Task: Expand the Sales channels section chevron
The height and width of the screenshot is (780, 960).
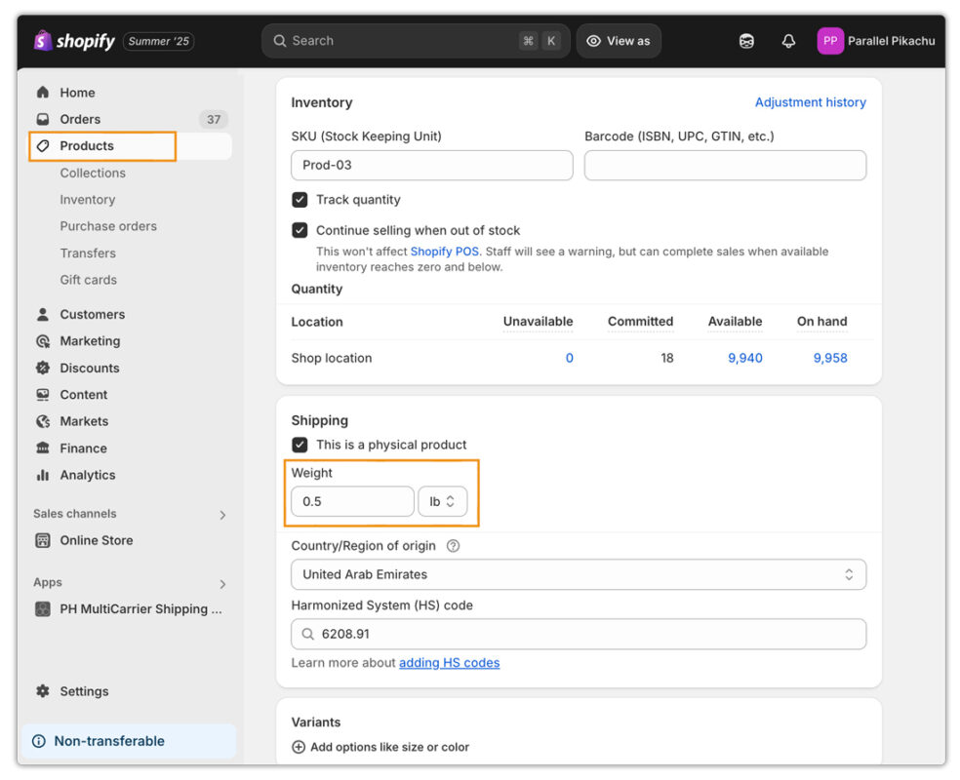Action: coord(222,515)
